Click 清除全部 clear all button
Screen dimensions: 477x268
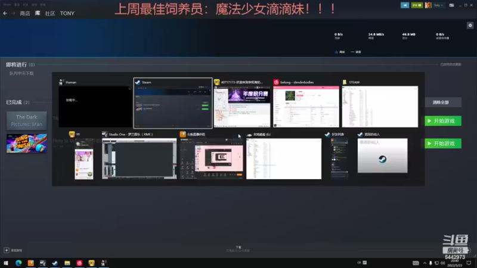443,102
